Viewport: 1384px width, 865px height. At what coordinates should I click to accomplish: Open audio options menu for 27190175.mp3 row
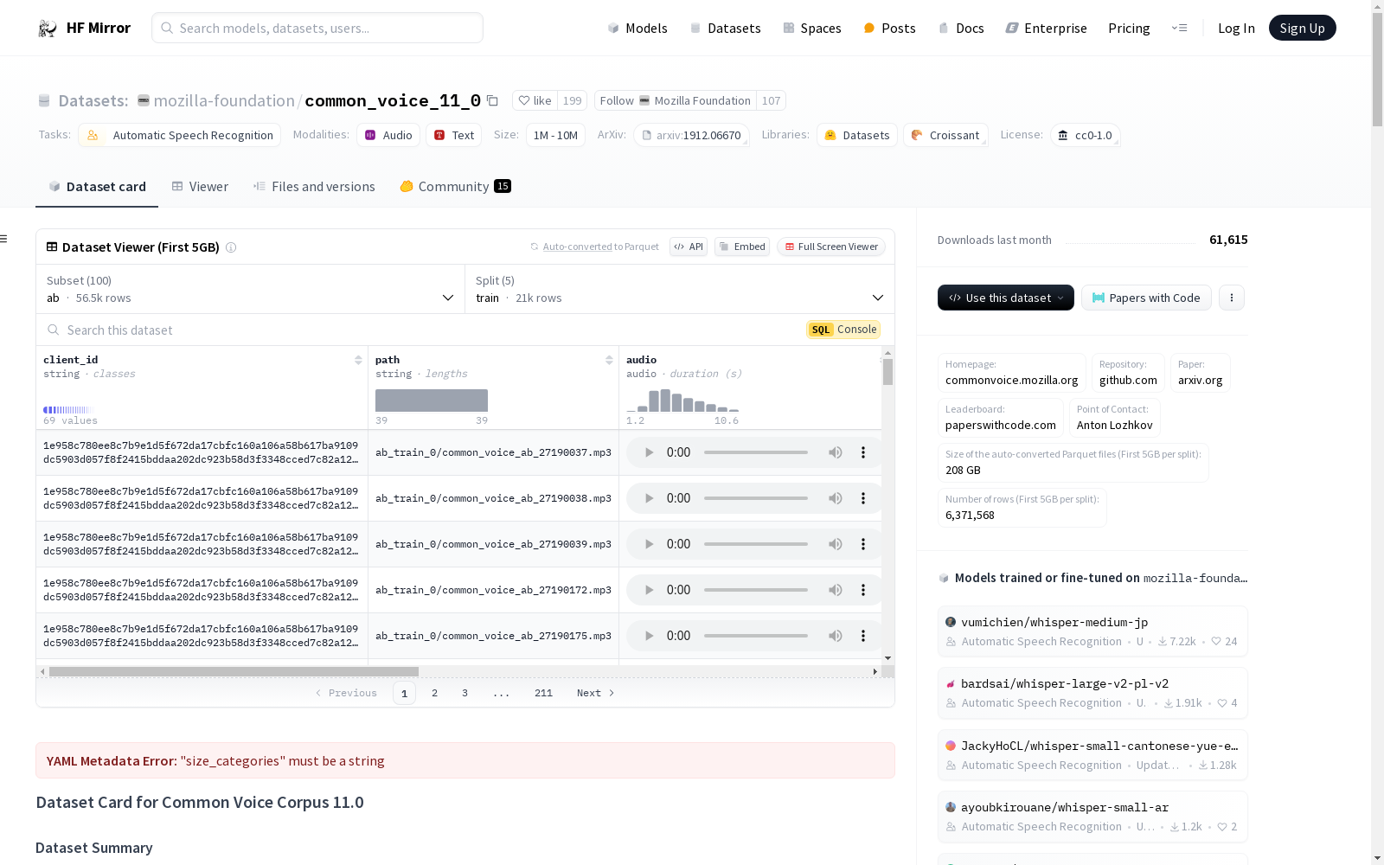click(863, 636)
